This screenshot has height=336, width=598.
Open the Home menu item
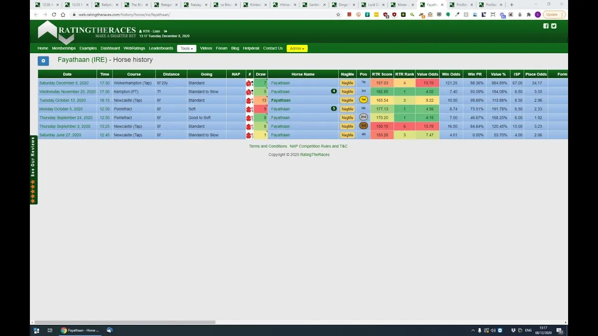tap(43, 48)
